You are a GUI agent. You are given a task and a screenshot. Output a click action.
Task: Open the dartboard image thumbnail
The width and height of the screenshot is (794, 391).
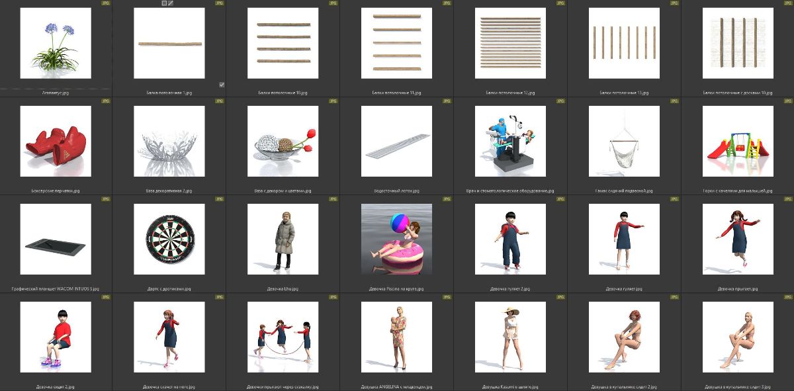(169, 239)
